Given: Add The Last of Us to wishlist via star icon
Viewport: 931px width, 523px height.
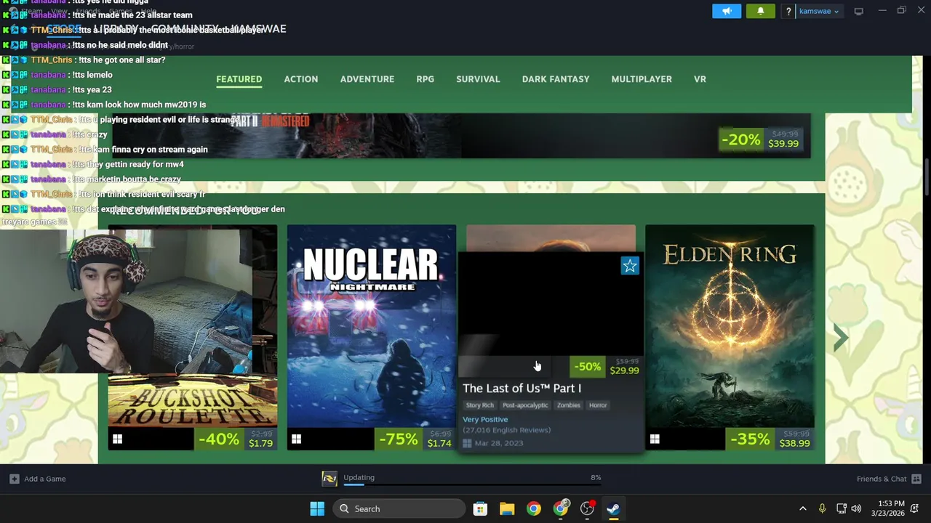Looking at the screenshot, I should coord(630,266).
